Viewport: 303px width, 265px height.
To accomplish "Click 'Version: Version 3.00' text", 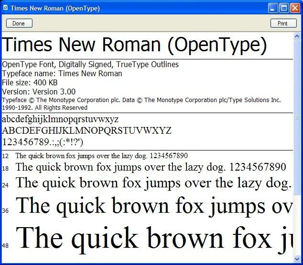I will coord(39,92).
